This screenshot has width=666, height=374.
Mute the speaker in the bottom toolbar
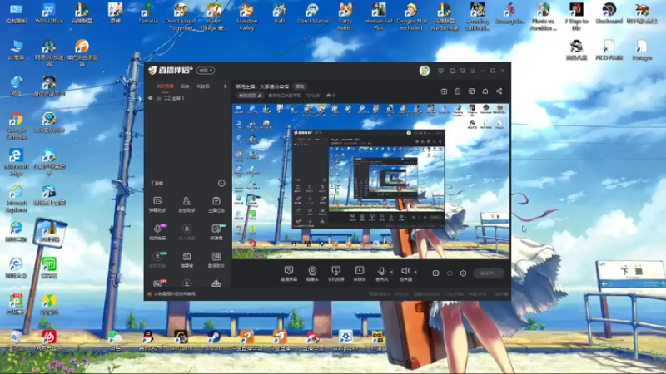point(405,273)
